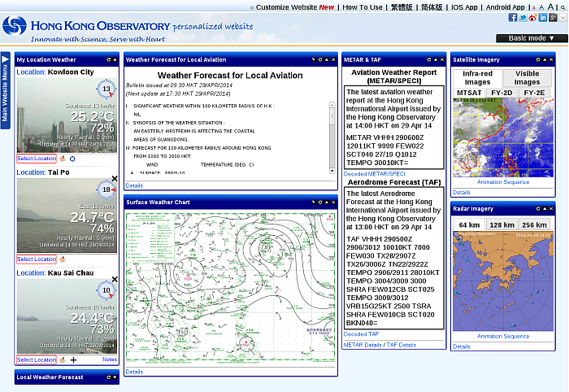Screen dimensions: 569x392
Task: Remove the Tai Po location card
Action: point(115,179)
